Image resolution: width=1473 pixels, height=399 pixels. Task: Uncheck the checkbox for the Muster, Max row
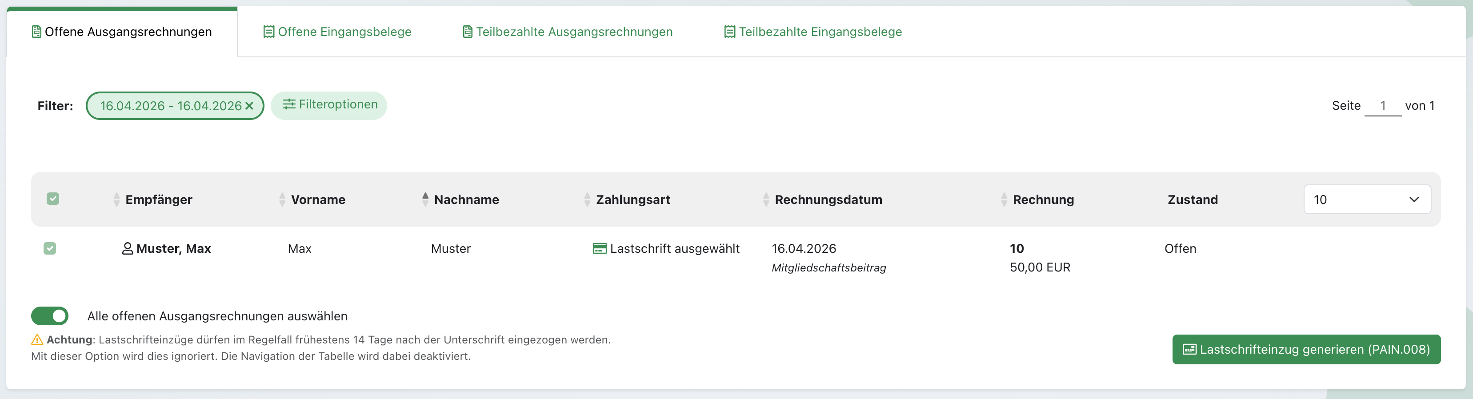(50, 248)
